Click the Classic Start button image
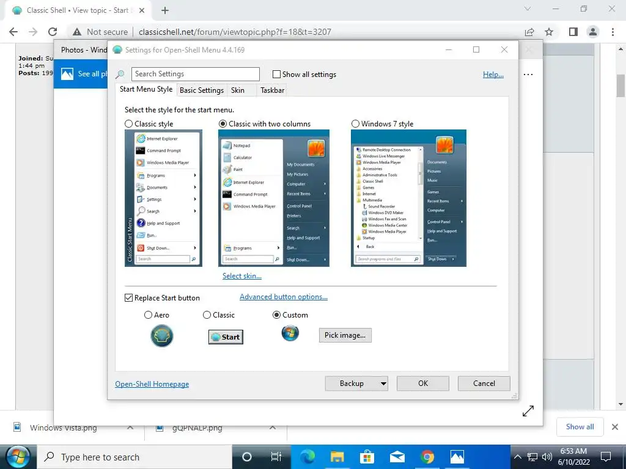The image size is (626, 469). coord(226,337)
